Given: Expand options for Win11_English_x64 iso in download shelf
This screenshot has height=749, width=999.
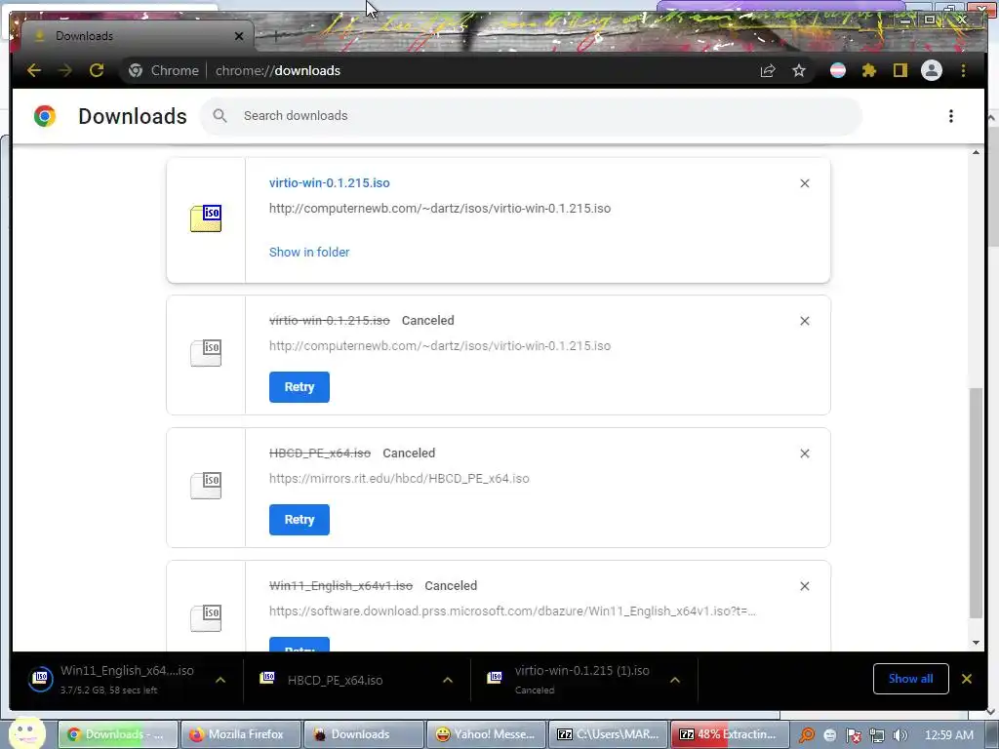Looking at the screenshot, I should pos(220,680).
